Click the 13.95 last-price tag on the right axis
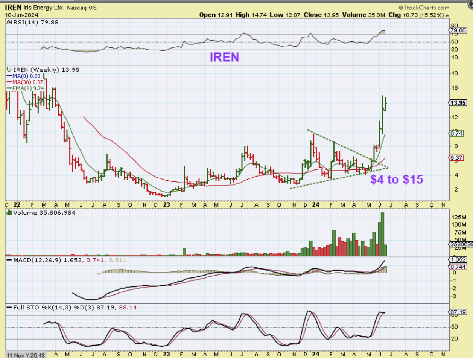 click(x=458, y=103)
